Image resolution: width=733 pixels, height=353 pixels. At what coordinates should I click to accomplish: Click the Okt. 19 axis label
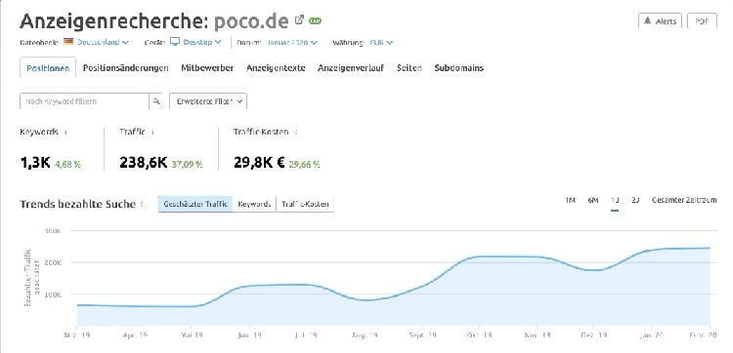479,334
